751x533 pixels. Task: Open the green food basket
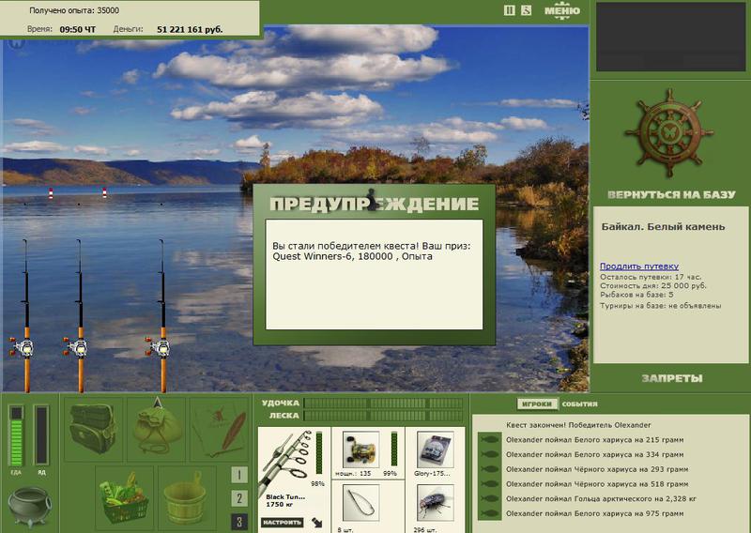pos(125,497)
